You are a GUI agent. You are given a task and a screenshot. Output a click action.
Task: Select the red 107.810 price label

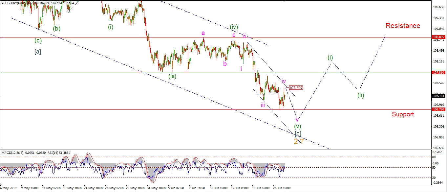(439, 72)
